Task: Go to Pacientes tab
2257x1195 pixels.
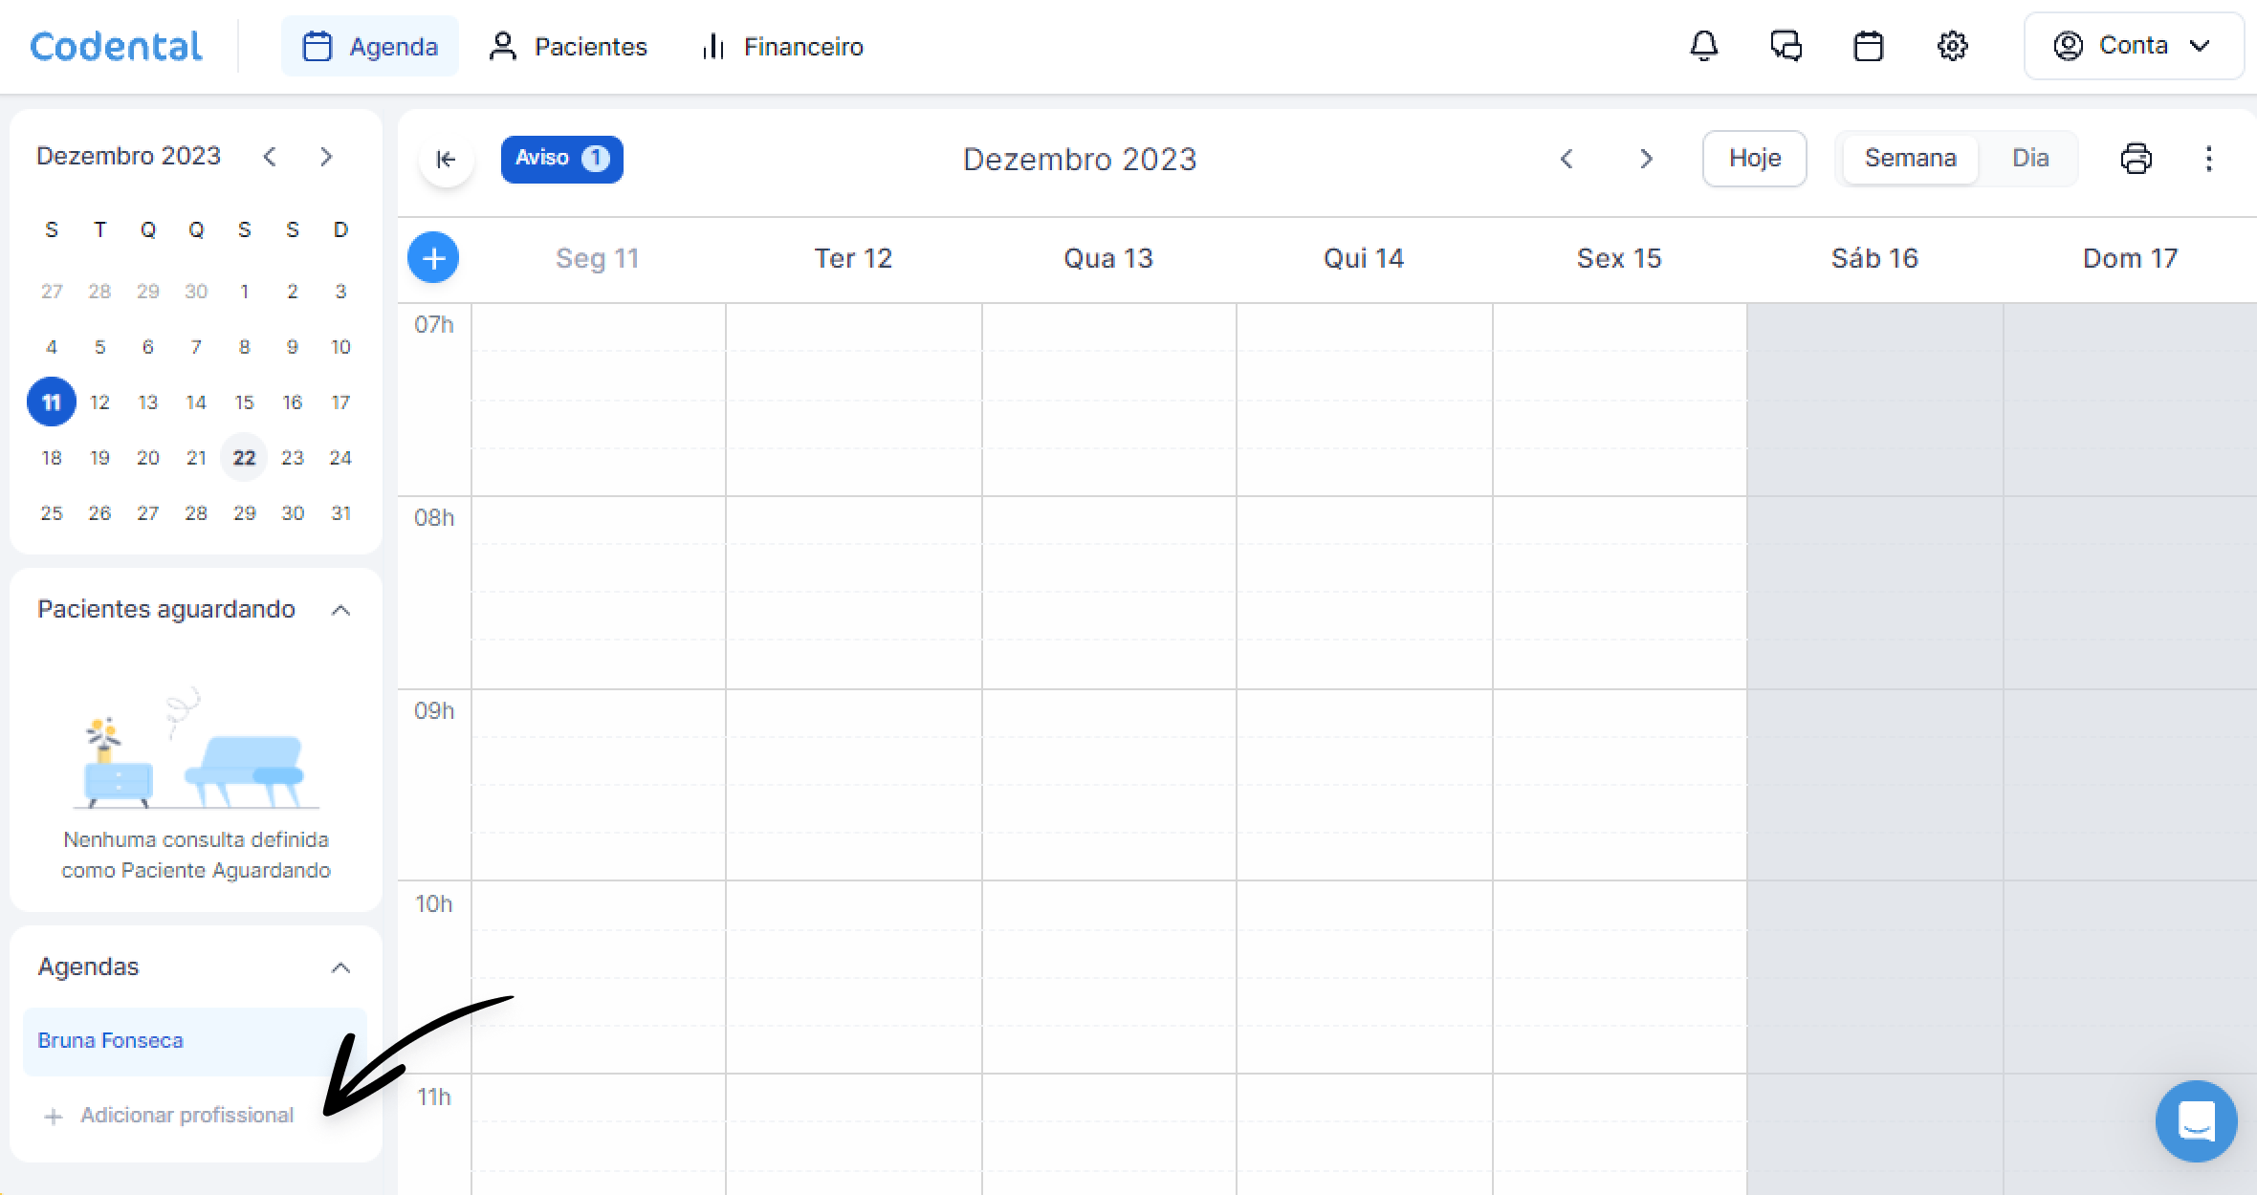Action: (x=569, y=46)
